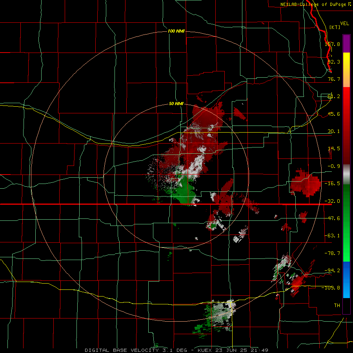Select the 107.8 scale value
353x353 pixels.
332,44
